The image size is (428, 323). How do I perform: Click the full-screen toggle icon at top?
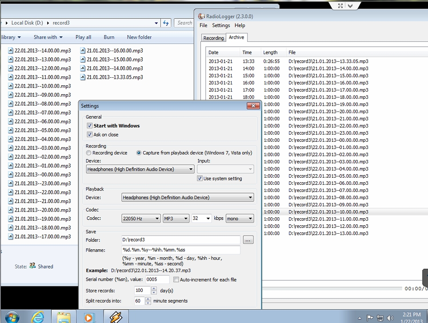click(340, 6)
